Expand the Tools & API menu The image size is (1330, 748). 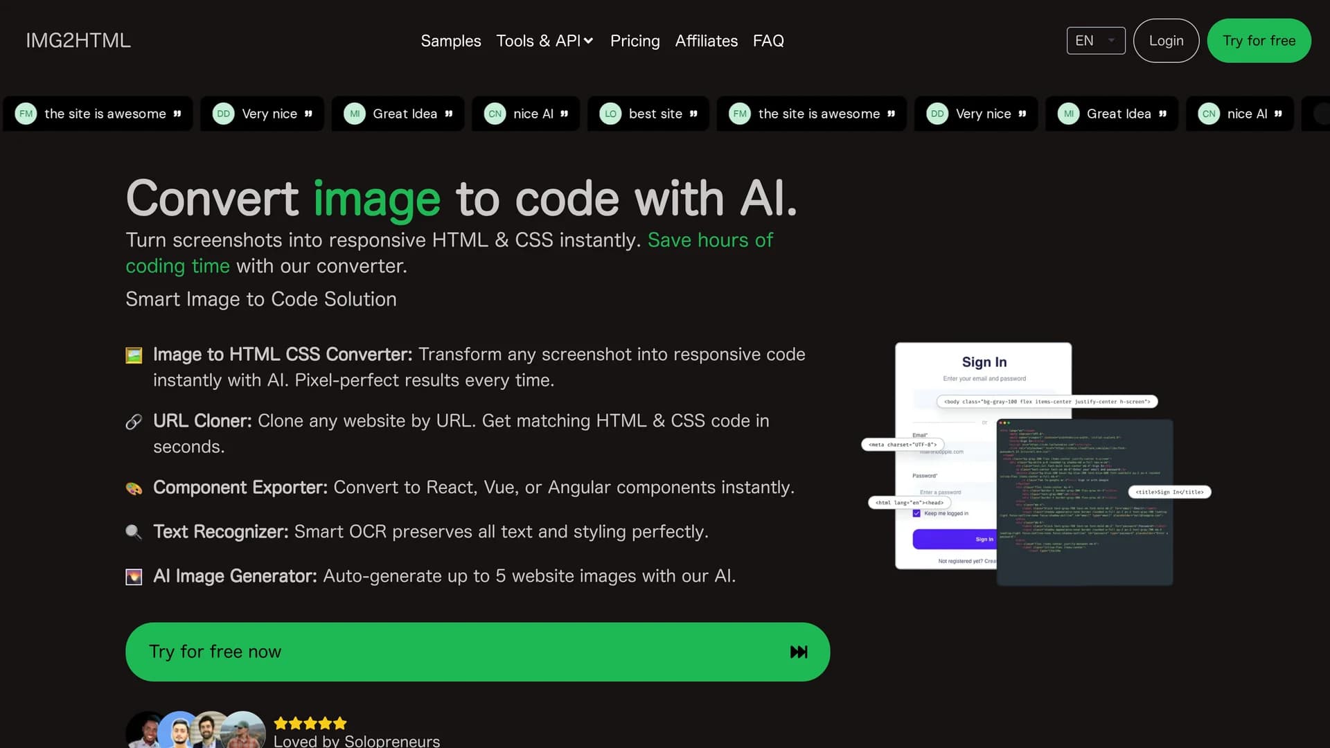pos(544,41)
